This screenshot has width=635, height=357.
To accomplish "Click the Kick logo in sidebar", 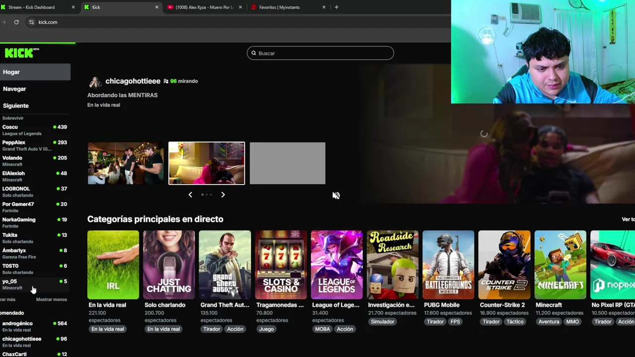I will [22, 53].
